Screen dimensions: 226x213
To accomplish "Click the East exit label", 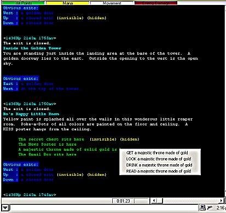I will point(8,84).
